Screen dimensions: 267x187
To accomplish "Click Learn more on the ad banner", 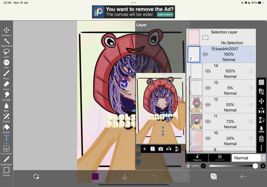I will tap(165, 15).
